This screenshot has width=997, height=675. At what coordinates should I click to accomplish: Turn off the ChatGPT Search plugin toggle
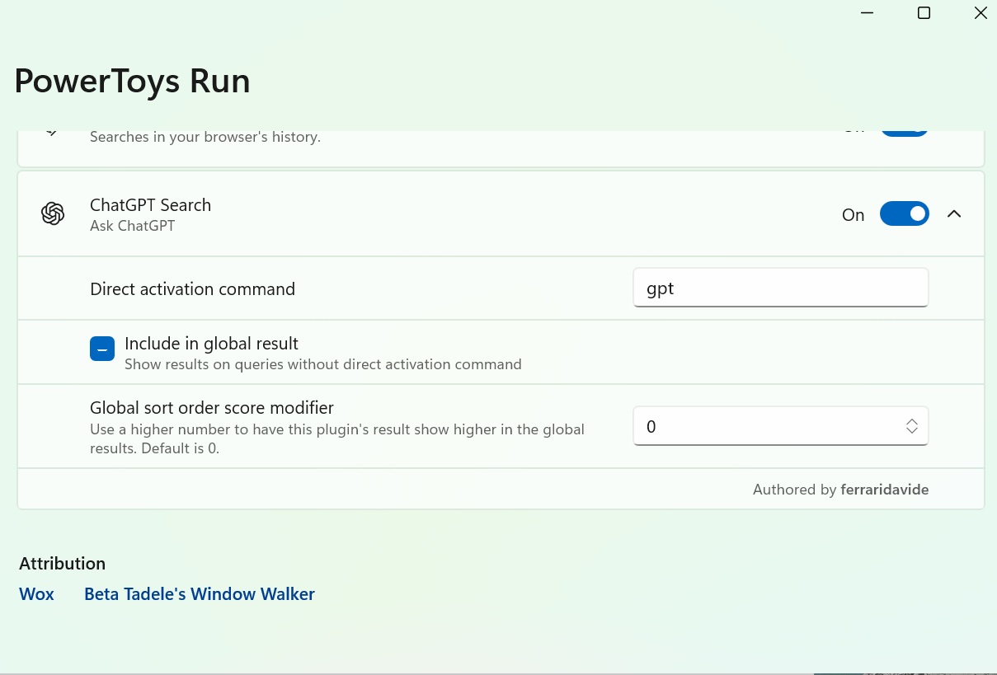tap(904, 214)
